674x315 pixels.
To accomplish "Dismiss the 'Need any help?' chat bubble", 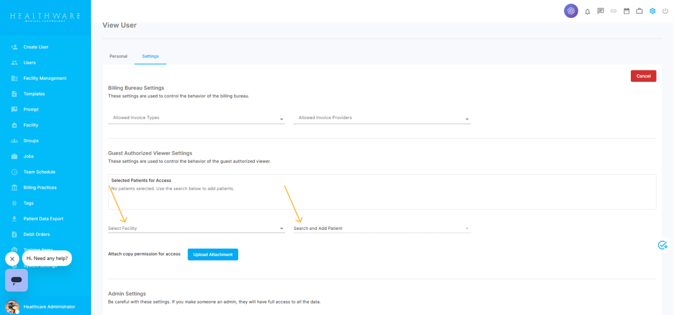I will click(x=12, y=258).
